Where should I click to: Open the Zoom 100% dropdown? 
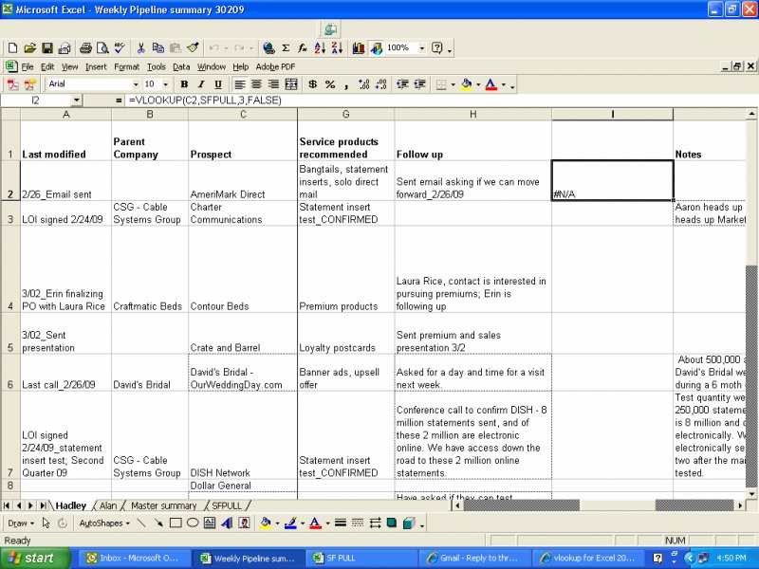coord(421,48)
